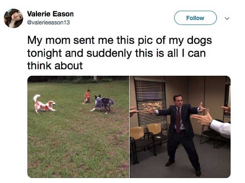Click the window blinds in office photo
The height and width of the screenshot is (183, 245).
pos(150,103)
